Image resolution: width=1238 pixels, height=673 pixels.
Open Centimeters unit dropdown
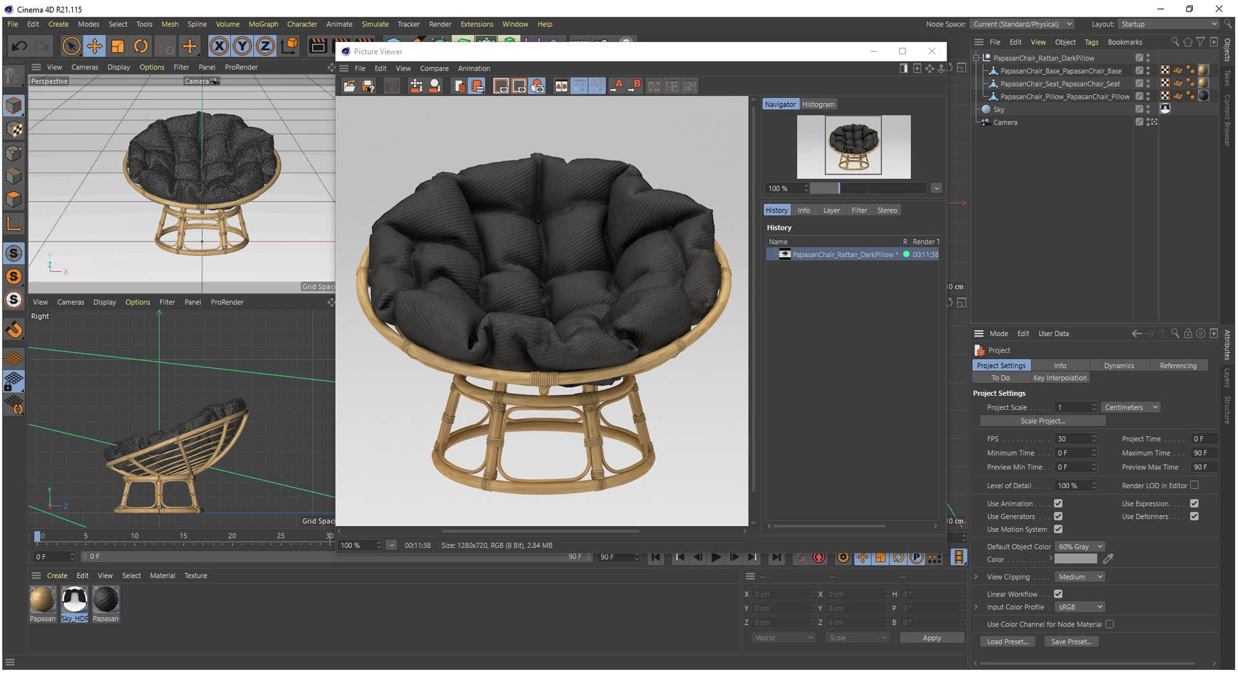1131,407
